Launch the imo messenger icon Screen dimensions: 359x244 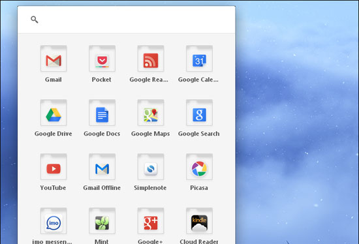pos(54,221)
